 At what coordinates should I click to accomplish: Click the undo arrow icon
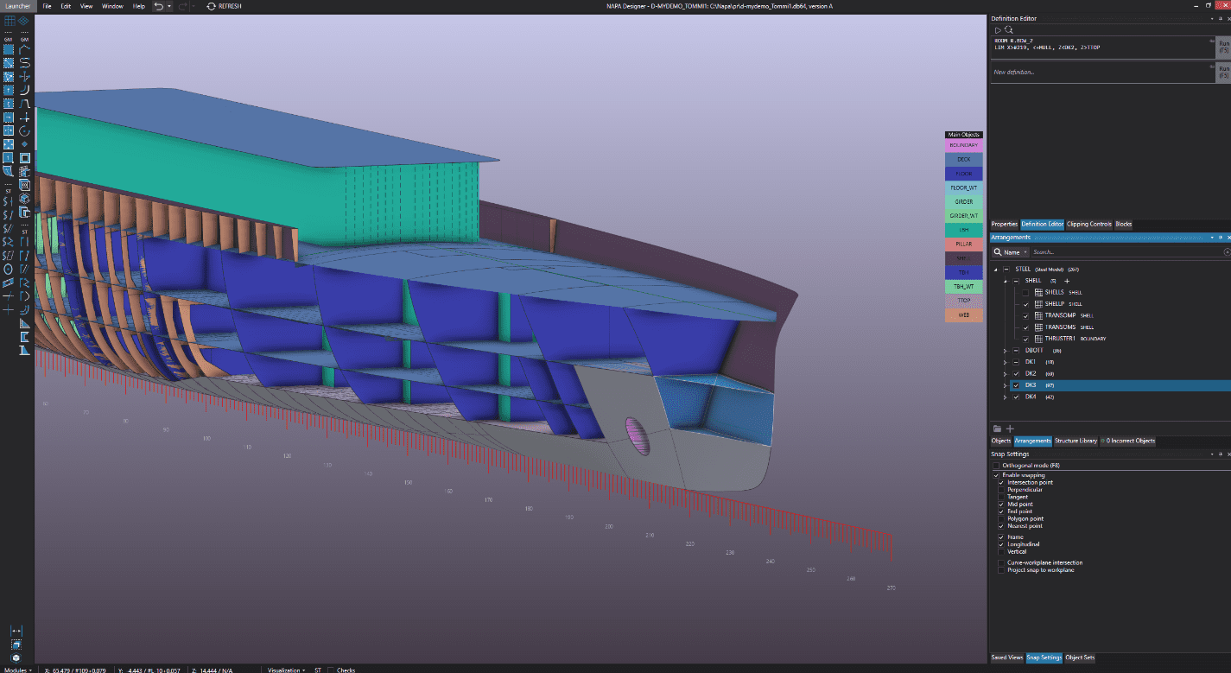[x=158, y=6]
